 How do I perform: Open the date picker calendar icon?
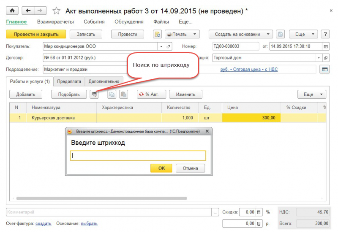tap(325, 46)
